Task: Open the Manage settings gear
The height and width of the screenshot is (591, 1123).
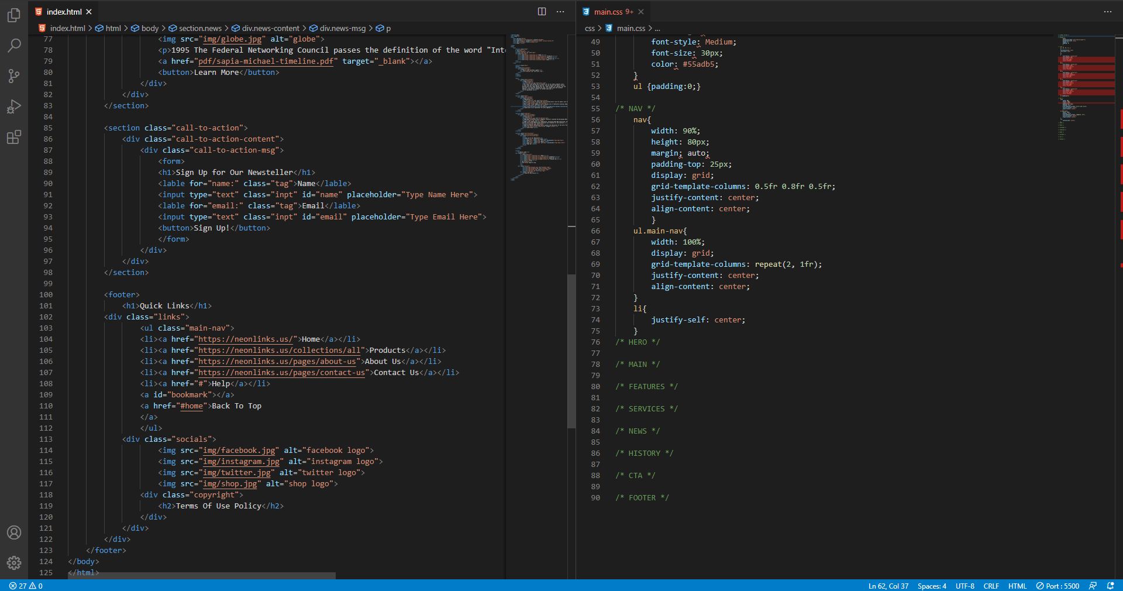Action: click(14, 563)
